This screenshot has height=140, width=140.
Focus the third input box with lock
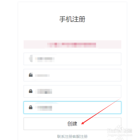point(72,91)
